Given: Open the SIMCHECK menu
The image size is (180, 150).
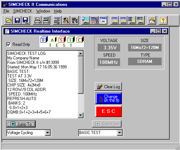Looking at the screenshot, I should [22, 11].
